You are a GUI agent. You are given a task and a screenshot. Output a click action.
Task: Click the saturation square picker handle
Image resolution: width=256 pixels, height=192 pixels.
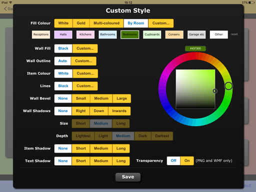click(215, 91)
